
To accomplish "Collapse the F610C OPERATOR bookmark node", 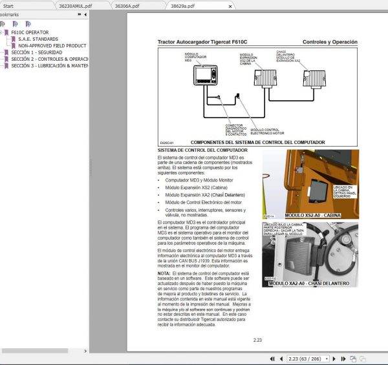I will pyautogui.click(x=1, y=32).
